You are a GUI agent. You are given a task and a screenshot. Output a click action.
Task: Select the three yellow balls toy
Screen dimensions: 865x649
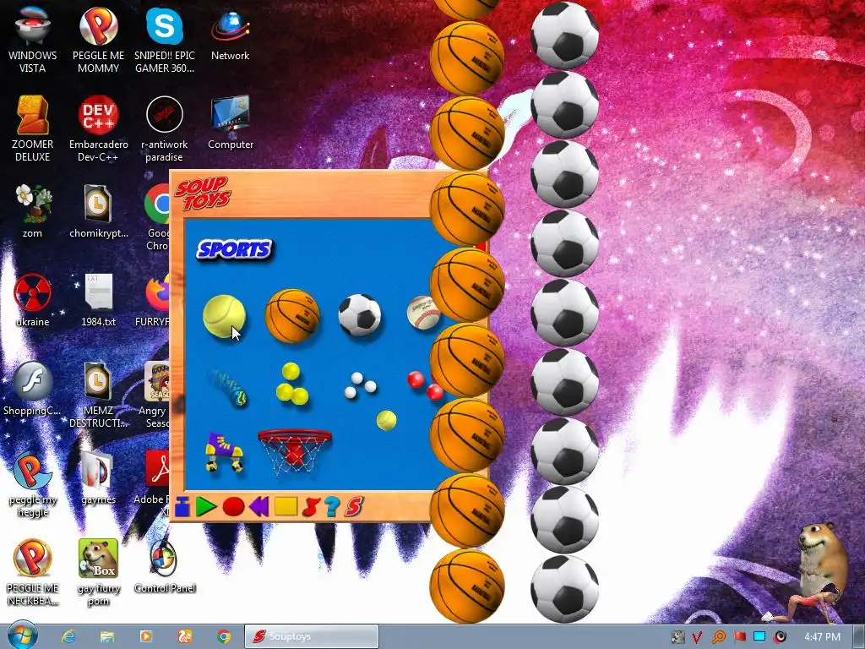[x=291, y=384]
